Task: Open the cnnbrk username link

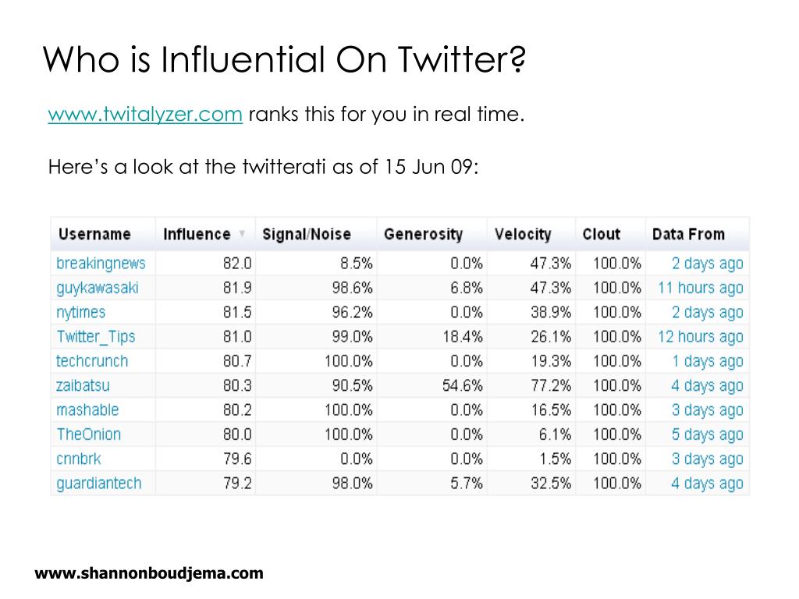Action: click(79, 459)
